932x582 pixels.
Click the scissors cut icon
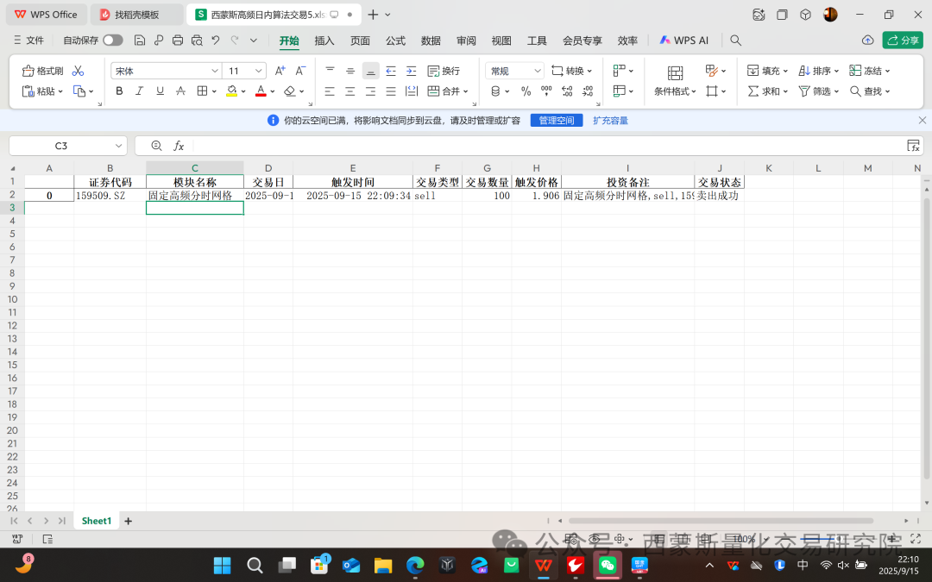click(78, 71)
